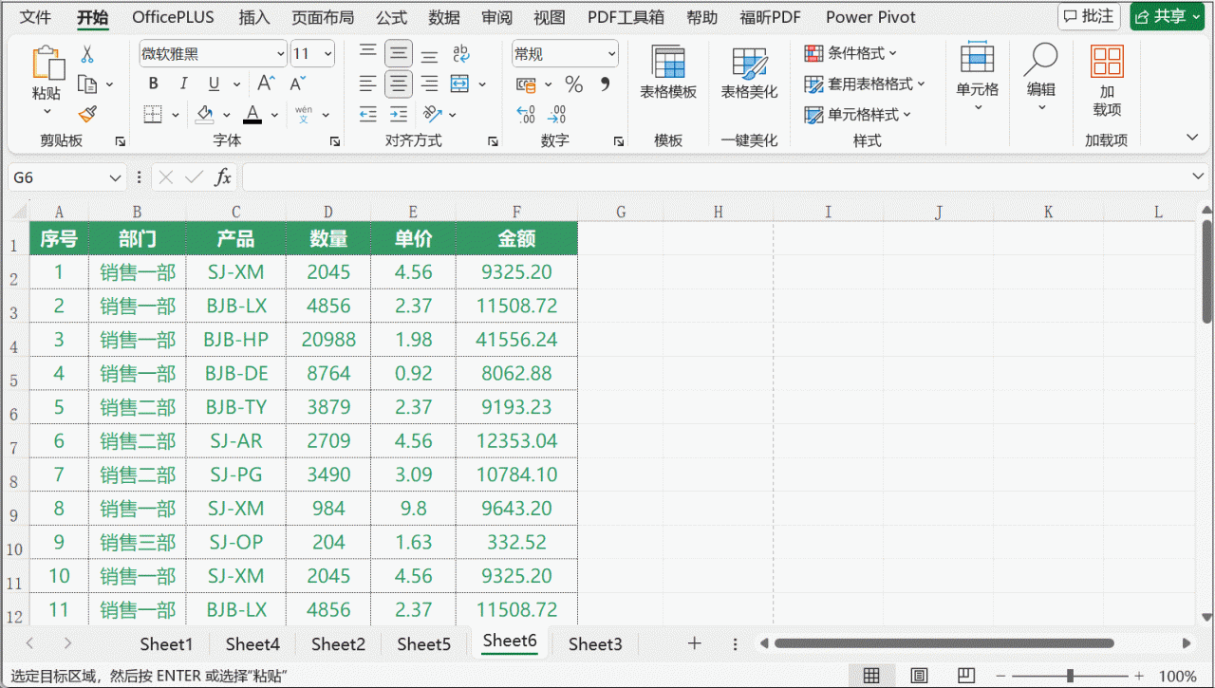Click the Cut scissors icon
The height and width of the screenshot is (688, 1215).
coord(87,54)
